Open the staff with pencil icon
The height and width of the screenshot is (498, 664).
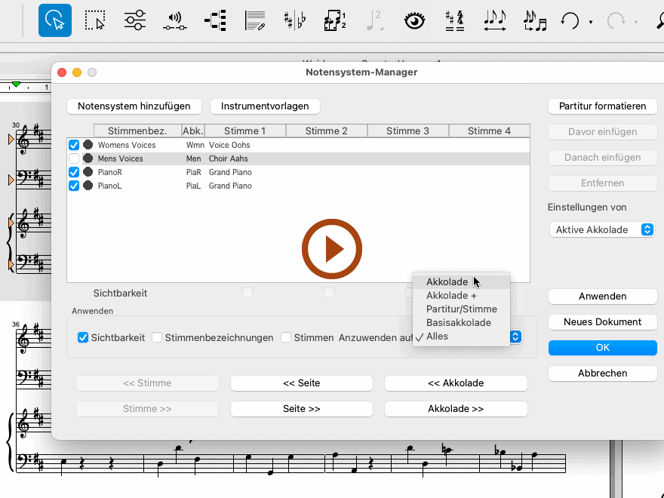(x=255, y=20)
